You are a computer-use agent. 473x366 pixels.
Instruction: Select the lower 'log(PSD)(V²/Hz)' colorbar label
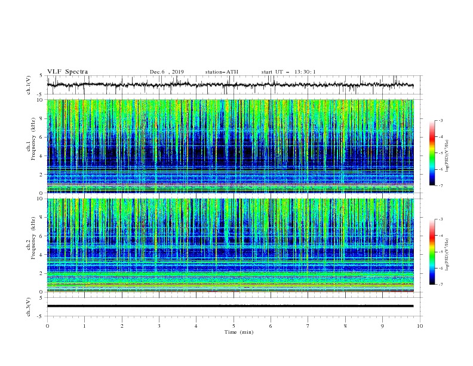[x=447, y=254]
